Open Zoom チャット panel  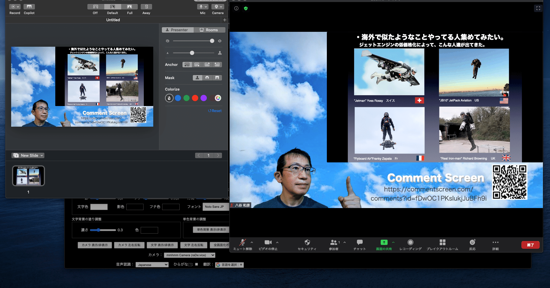(x=360, y=244)
